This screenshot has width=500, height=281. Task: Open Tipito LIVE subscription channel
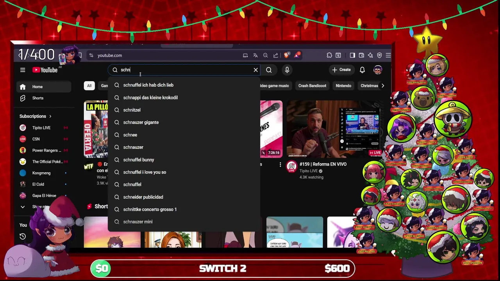point(44,128)
